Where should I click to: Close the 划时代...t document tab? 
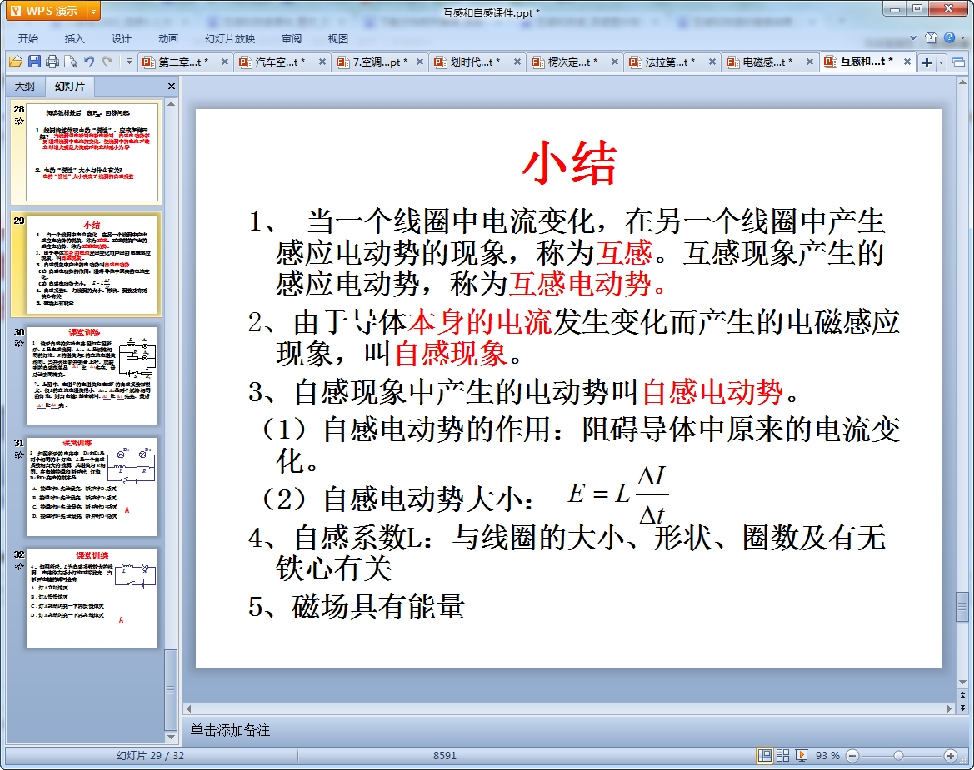(x=517, y=62)
